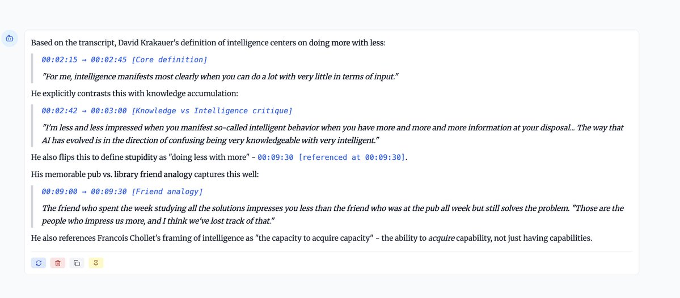The height and width of the screenshot is (298, 680).
Task: Jump to timestamp 00:02:42
Action: click(x=60, y=110)
